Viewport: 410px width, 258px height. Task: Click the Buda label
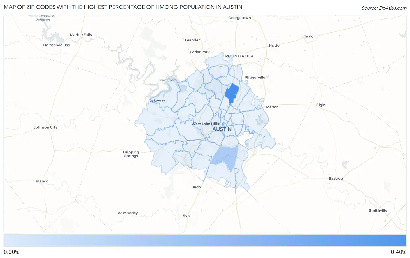pos(196,187)
